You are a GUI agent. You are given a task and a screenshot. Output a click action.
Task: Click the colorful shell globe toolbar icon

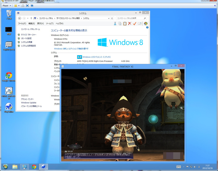(x=146, y=24)
